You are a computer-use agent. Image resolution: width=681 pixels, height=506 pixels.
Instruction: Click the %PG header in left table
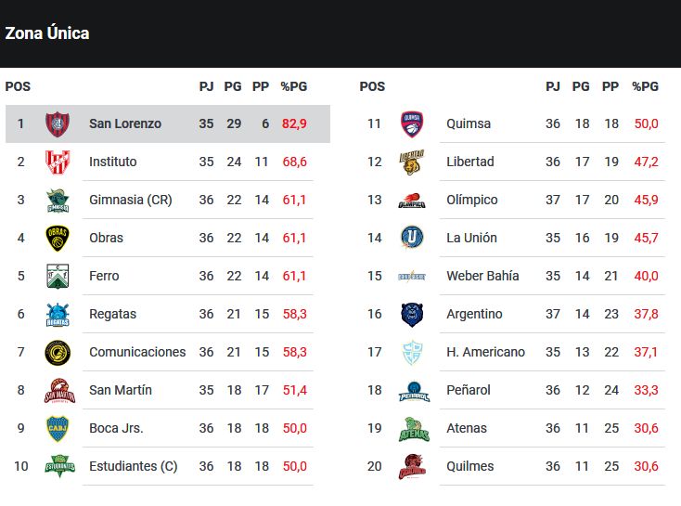pos(294,86)
